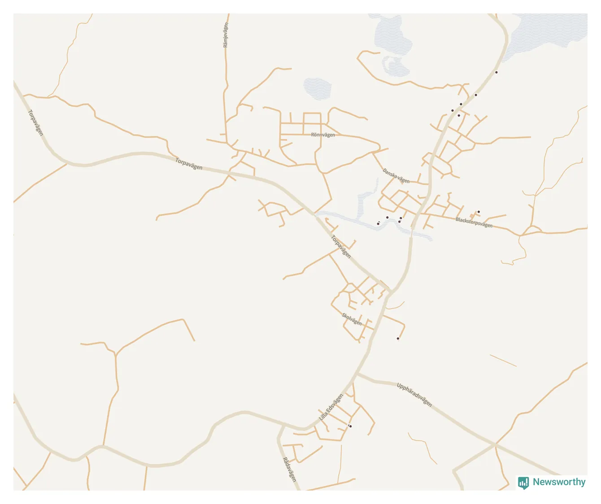Viewport: 601px width, 504px height.
Task: Select the Danska vägen road label
Action: coord(396,175)
